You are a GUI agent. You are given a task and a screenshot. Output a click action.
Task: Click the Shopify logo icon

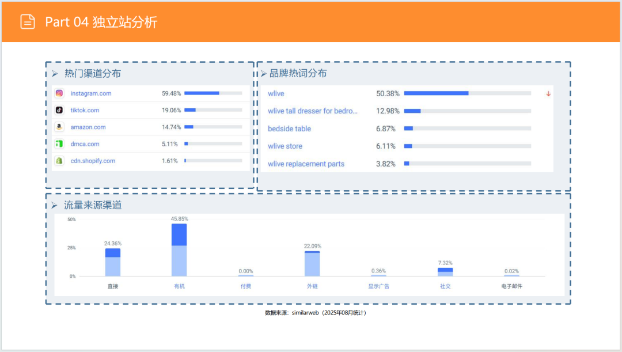(x=59, y=161)
